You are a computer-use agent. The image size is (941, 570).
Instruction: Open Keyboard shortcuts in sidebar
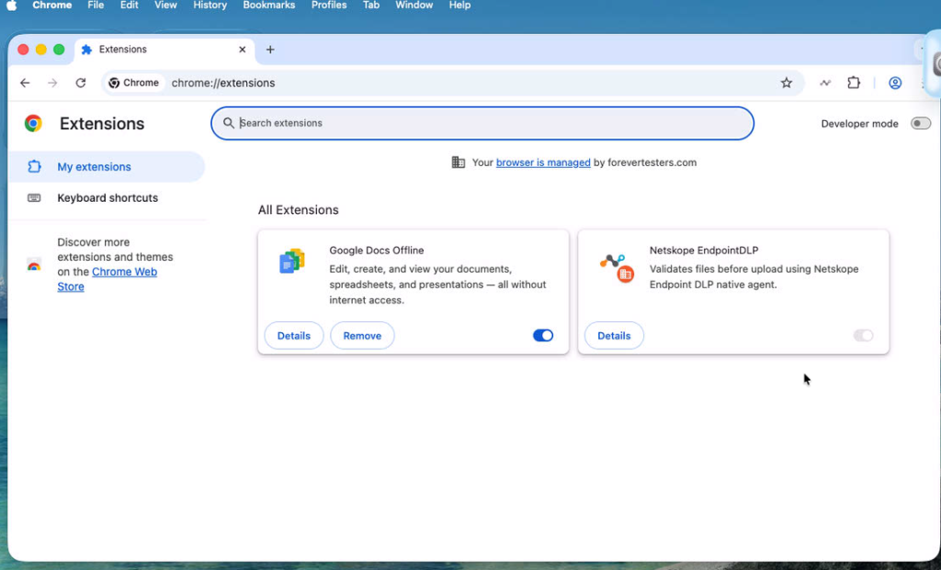click(x=107, y=197)
